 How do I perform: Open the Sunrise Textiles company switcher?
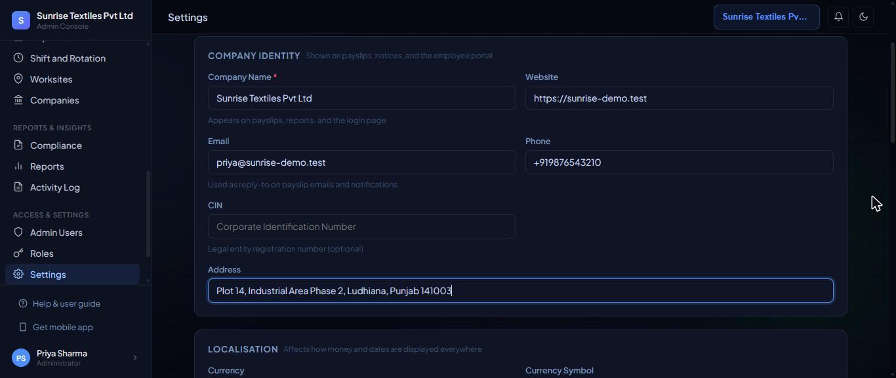click(x=767, y=17)
